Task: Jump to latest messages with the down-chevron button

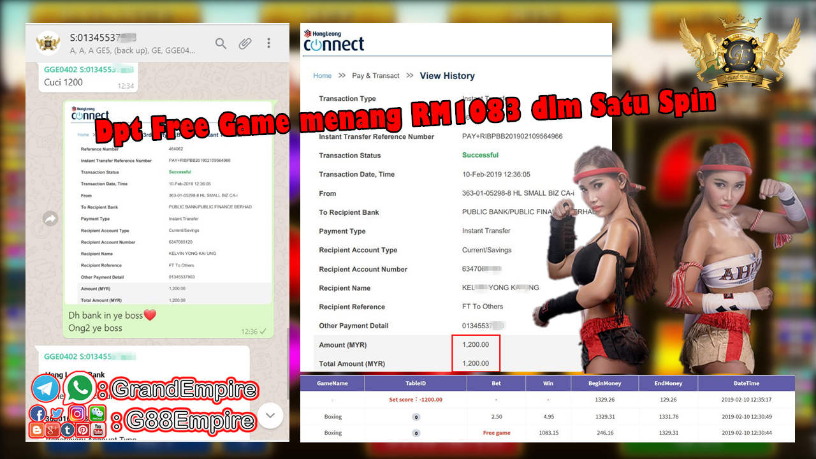Action: tap(270, 416)
